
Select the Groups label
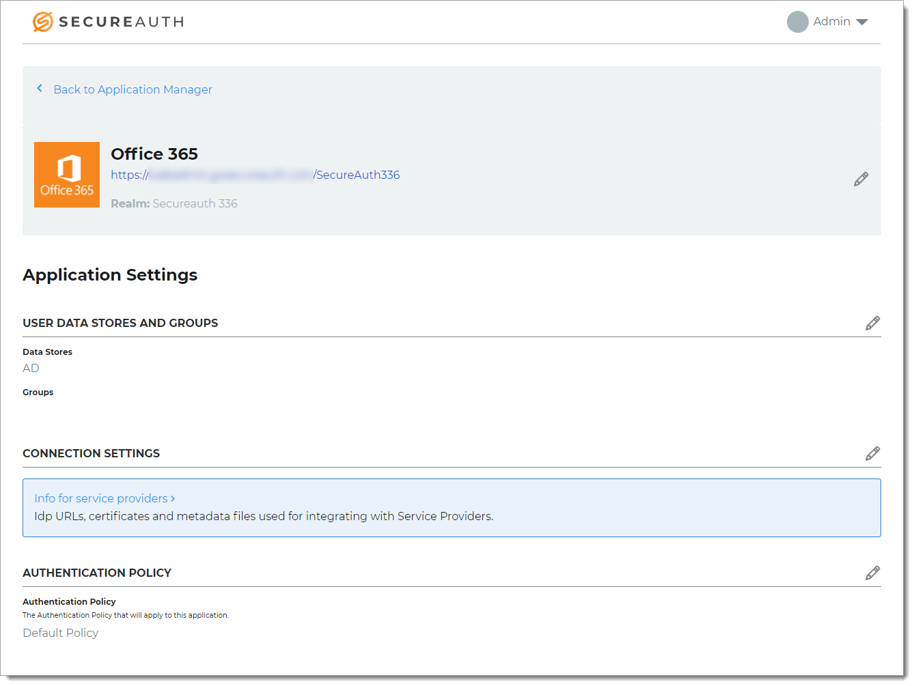(38, 392)
